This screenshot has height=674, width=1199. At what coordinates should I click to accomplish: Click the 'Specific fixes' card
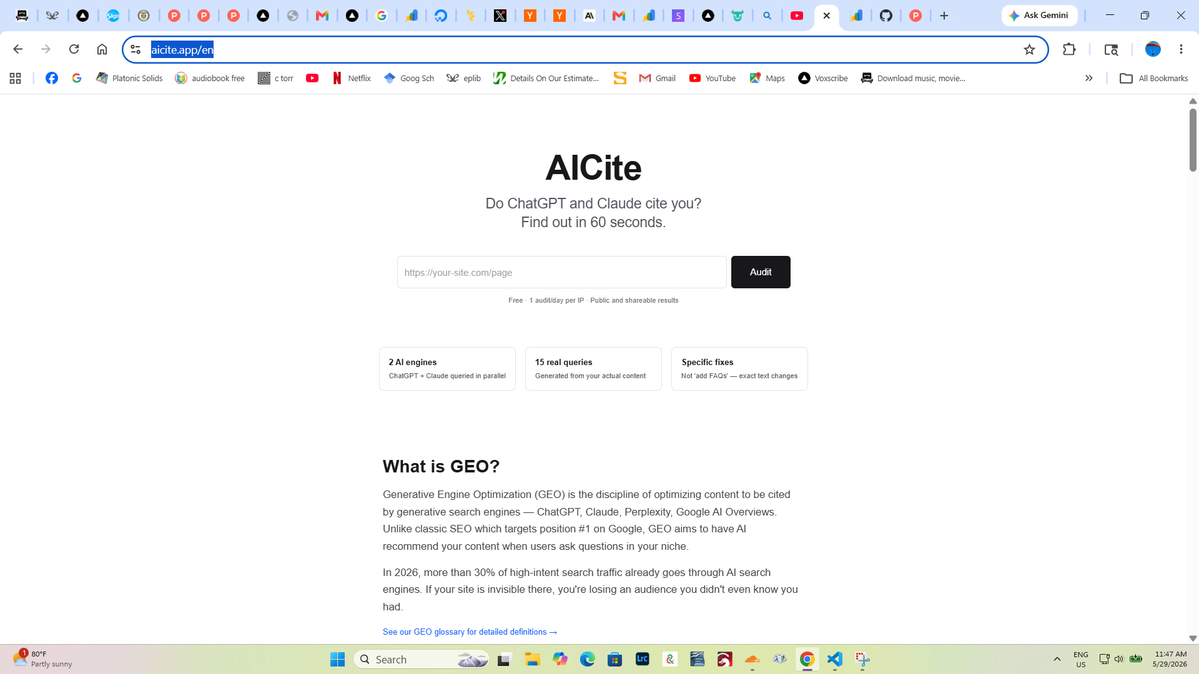(739, 369)
